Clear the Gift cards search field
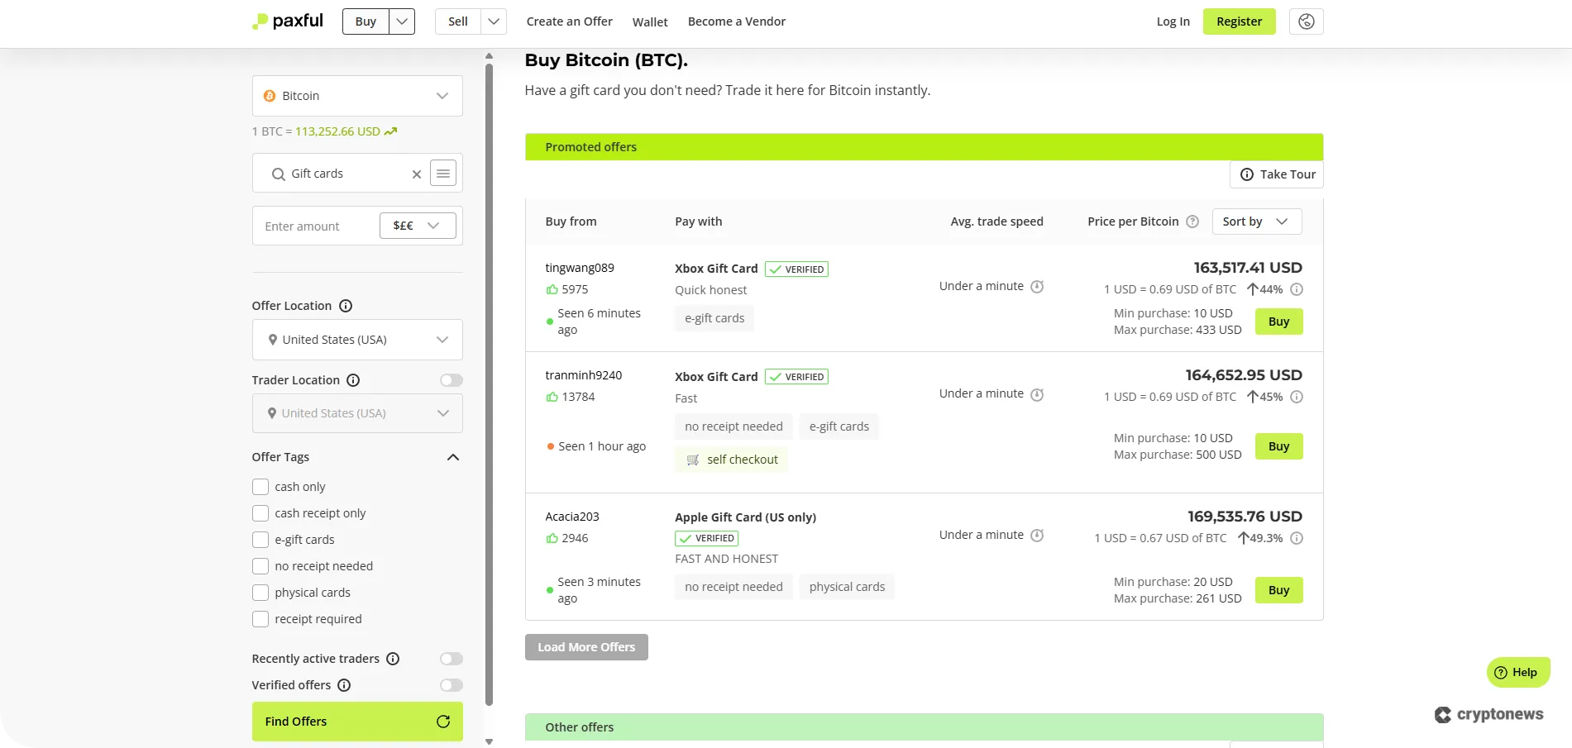Viewport: 1572px width, 748px height. 417,174
